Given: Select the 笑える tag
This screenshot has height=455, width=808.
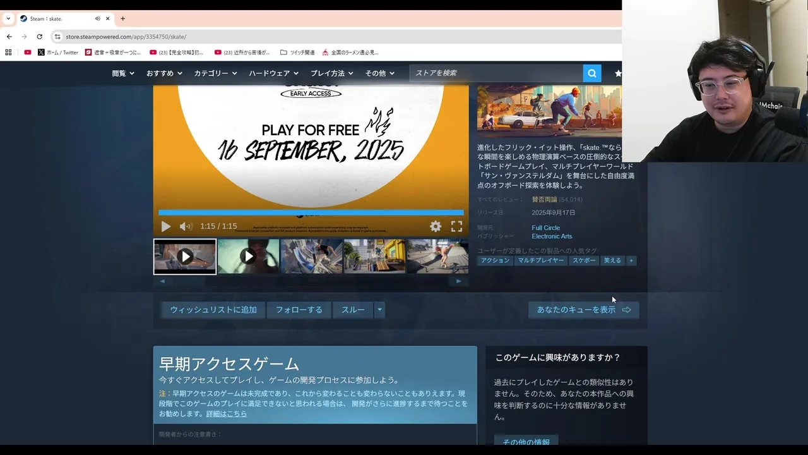Looking at the screenshot, I should [612, 260].
